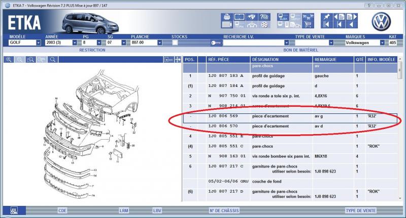Image resolution: width=406 pixels, height=218 pixels.
Task: Click the multiple shopping carts icon
Action: [308, 17]
